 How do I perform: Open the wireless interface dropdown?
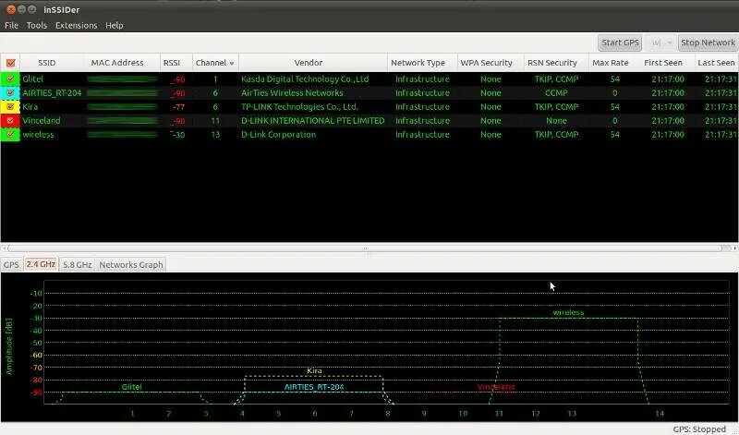point(660,42)
